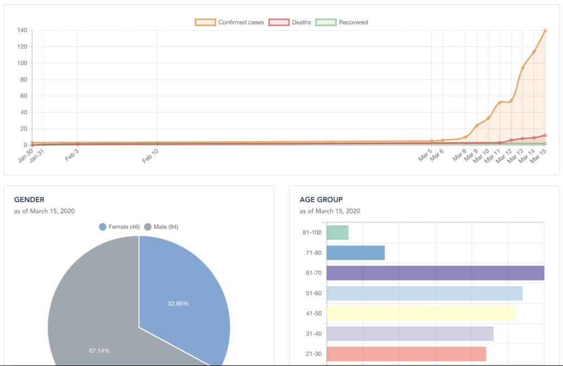Click the AGE GROUP panel heading

click(x=321, y=200)
